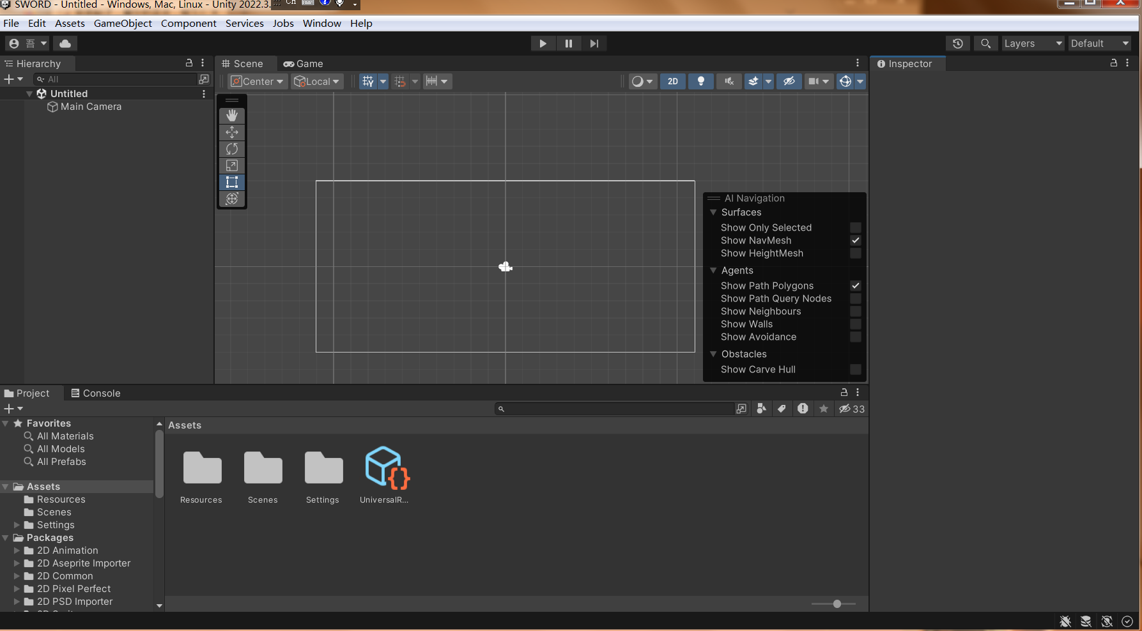Open undo history icon
Image resolution: width=1142 pixels, height=631 pixels.
957,43
